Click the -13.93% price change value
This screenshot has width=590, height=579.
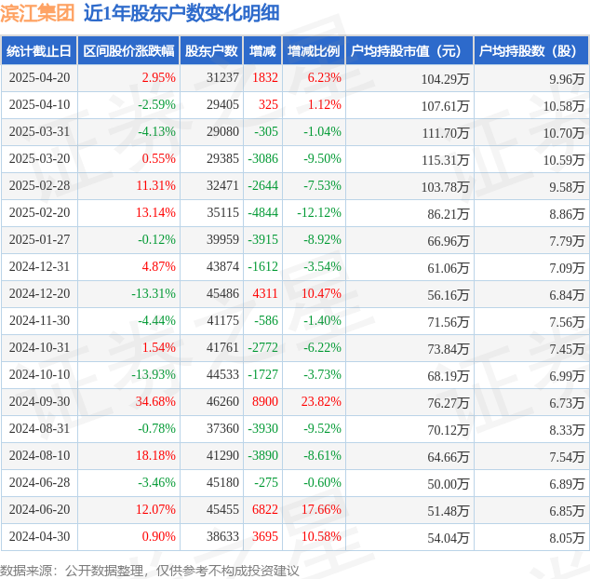pos(154,374)
